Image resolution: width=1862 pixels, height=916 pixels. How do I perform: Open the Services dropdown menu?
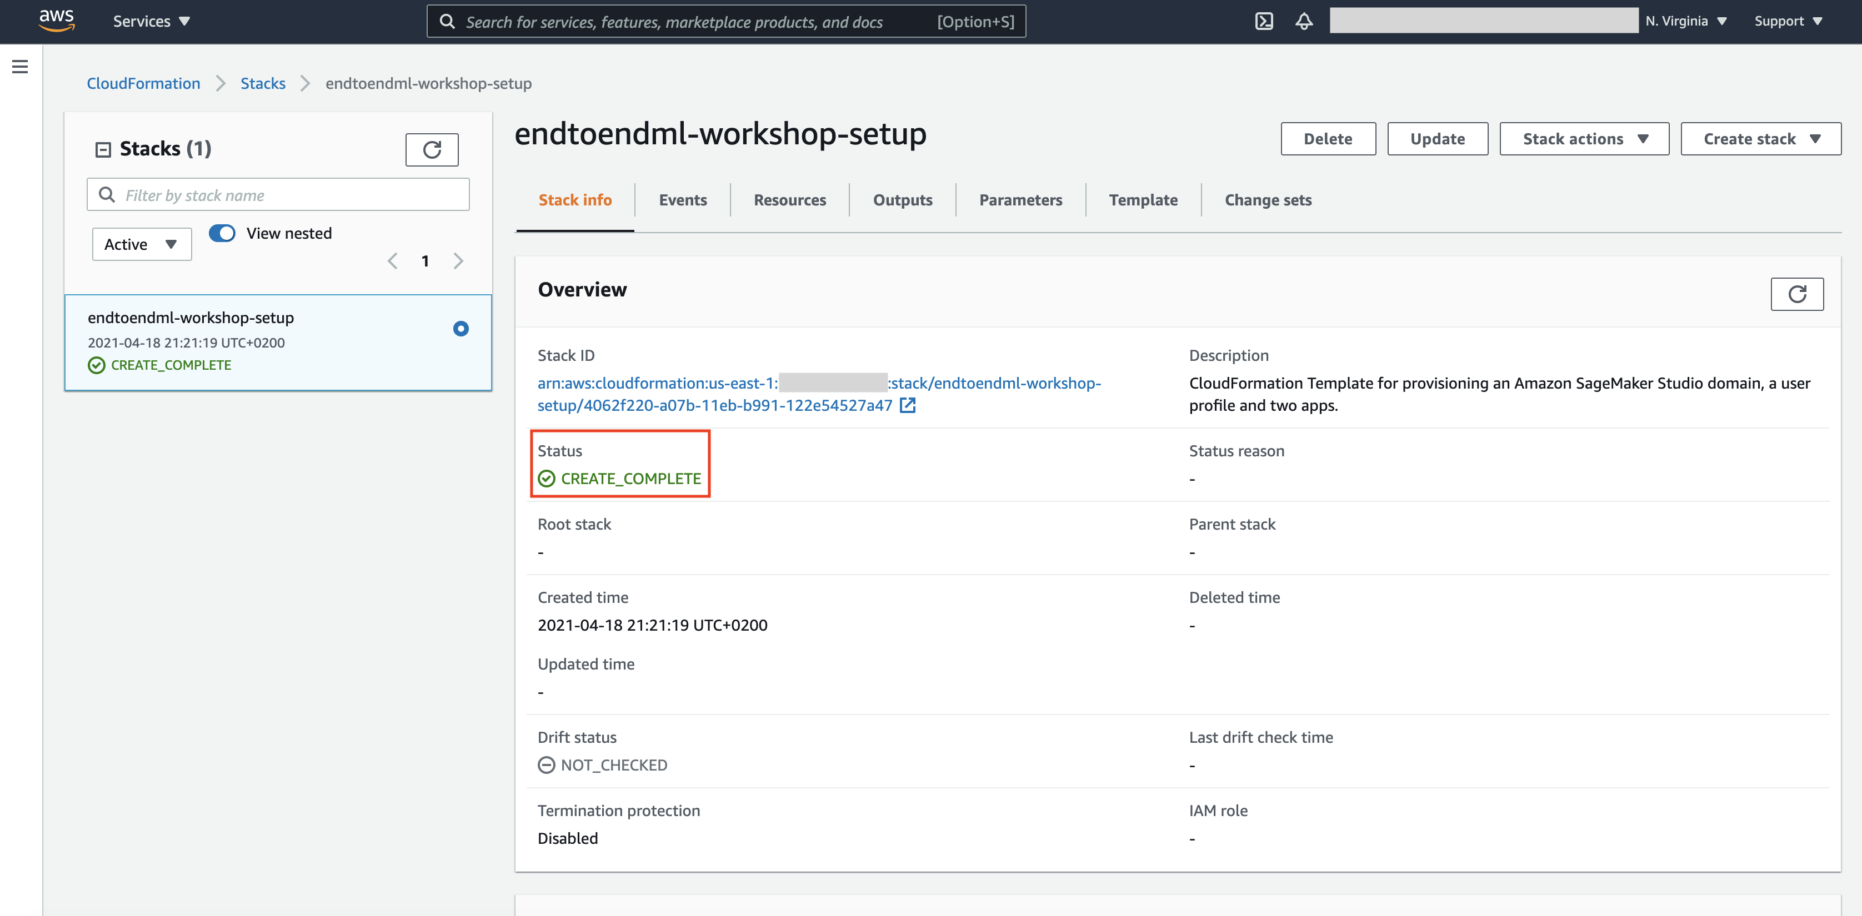tap(151, 22)
